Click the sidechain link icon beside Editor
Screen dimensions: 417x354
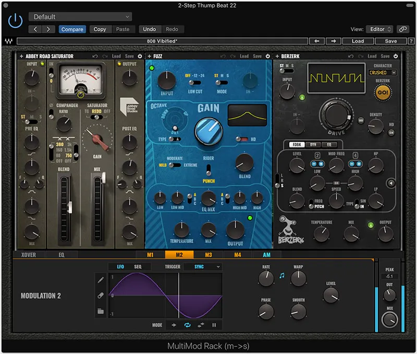pyautogui.click(x=403, y=29)
